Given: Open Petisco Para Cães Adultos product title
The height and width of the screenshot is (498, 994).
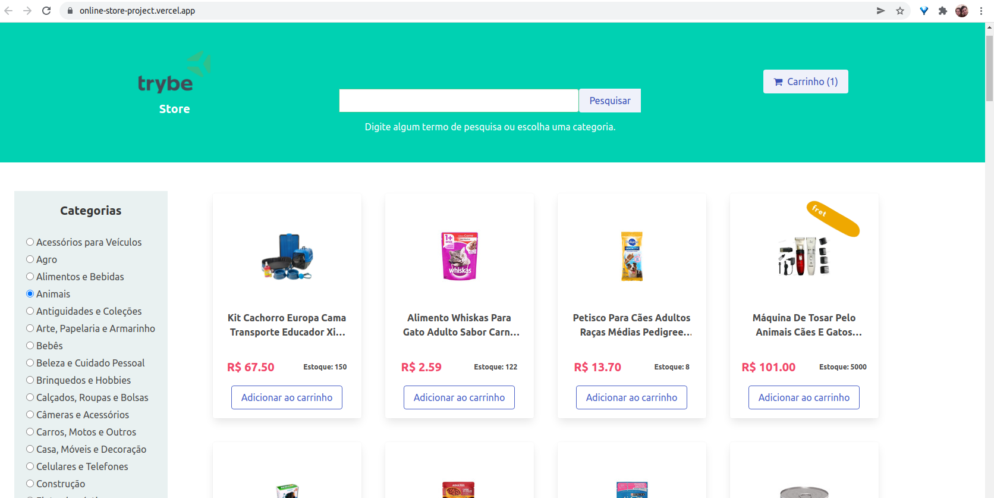Looking at the screenshot, I should 632,325.
